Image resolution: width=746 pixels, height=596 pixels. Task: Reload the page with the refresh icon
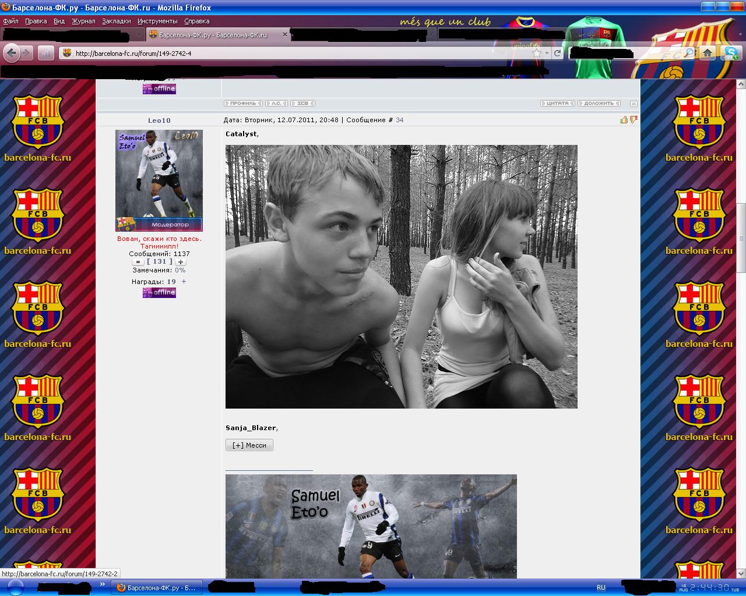[x=558, y=53]
